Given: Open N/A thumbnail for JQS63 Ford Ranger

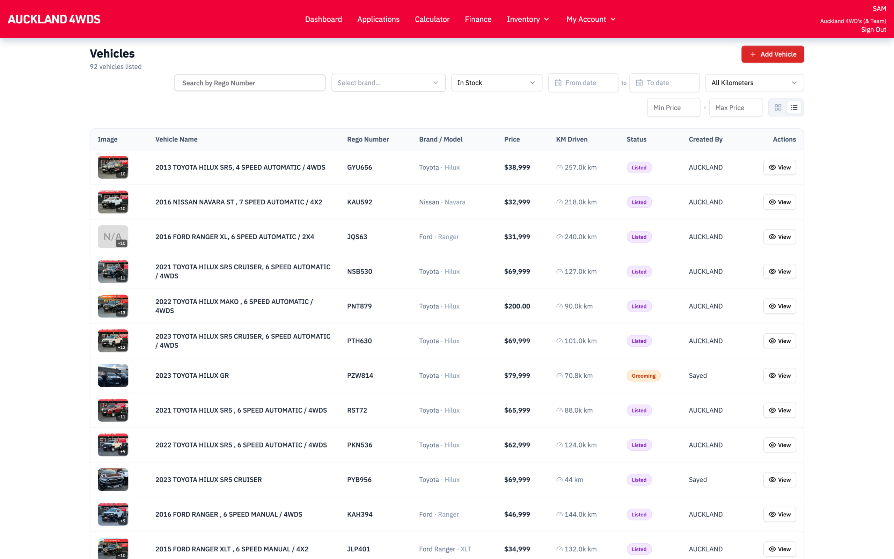Looking at the screenshot, I should click(x=113, y=237).
